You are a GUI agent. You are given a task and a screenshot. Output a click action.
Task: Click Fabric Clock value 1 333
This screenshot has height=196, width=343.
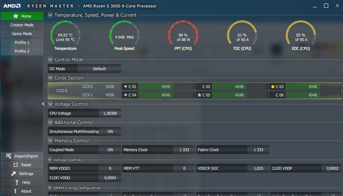pos(259,150)
